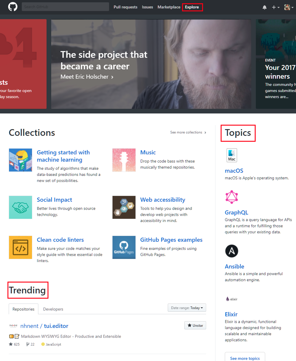
Task: Click the Elixir logo icon
Action: [232, 299]
